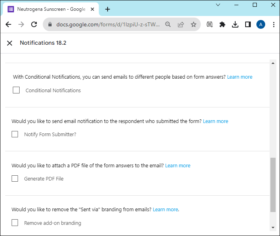Open Learn more link about PDF attachment

coord(178,165)
